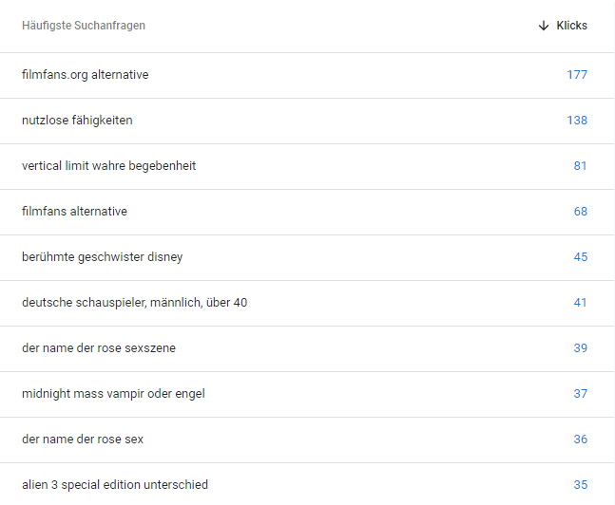Open query 'filmfans.org alternative'
The image size is (615, 505).
pos(85,75)
